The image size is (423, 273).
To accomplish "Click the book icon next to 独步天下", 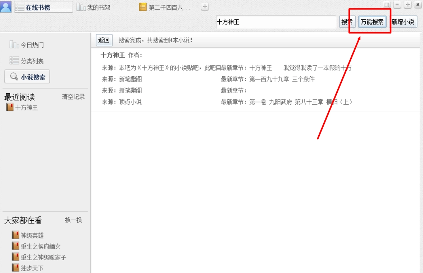I will click(16, 268).
